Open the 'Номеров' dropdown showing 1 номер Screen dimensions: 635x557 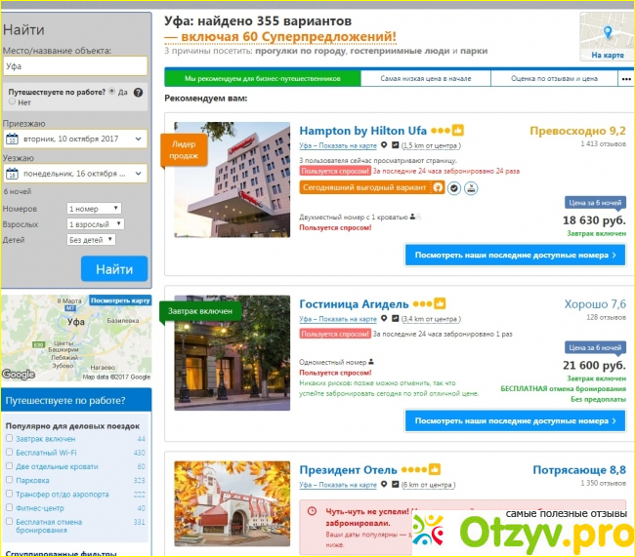click(94, 209)
